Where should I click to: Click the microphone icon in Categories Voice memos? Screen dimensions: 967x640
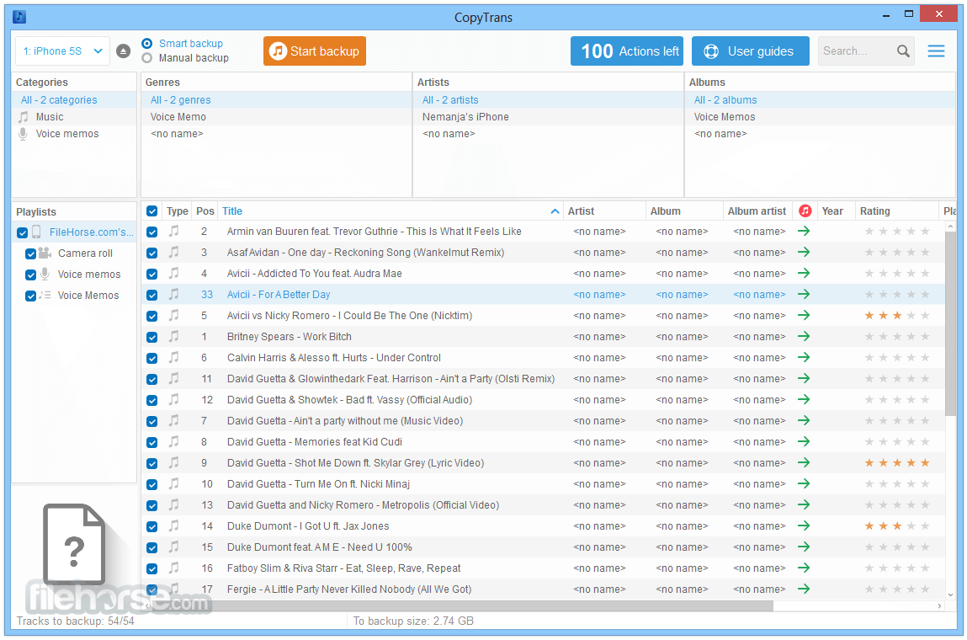[x=23, y=134]
